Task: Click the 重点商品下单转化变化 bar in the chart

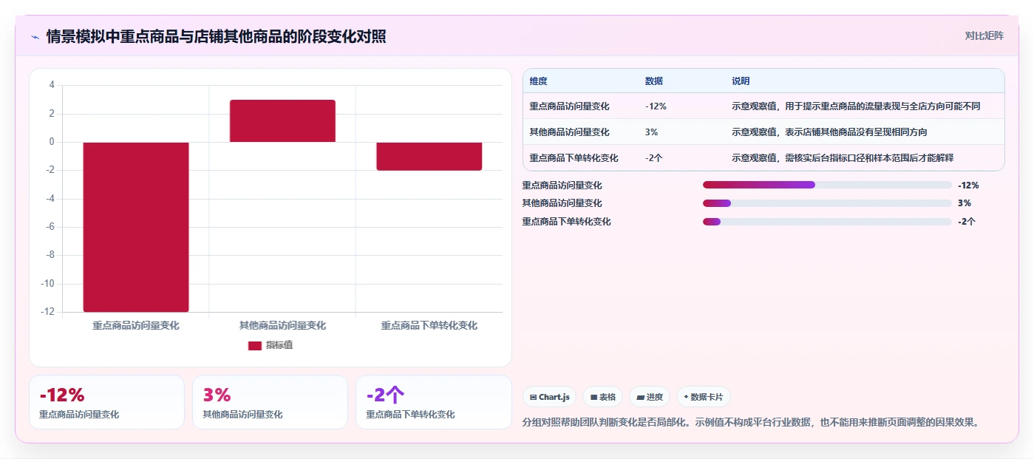Action: click(429, 156)
